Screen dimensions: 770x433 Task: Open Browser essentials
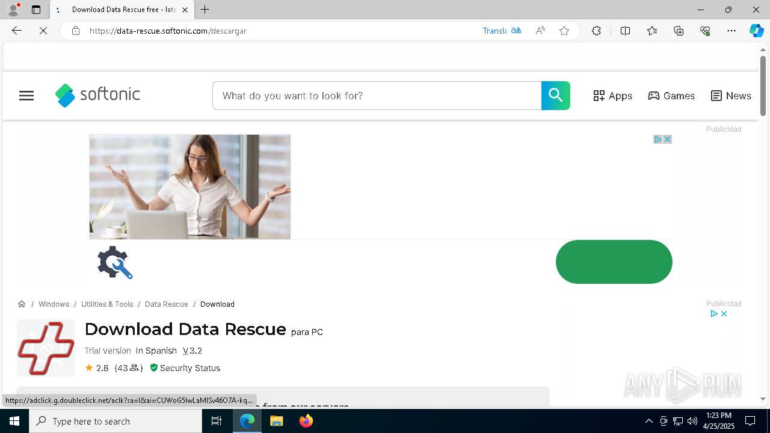point(705,31)
